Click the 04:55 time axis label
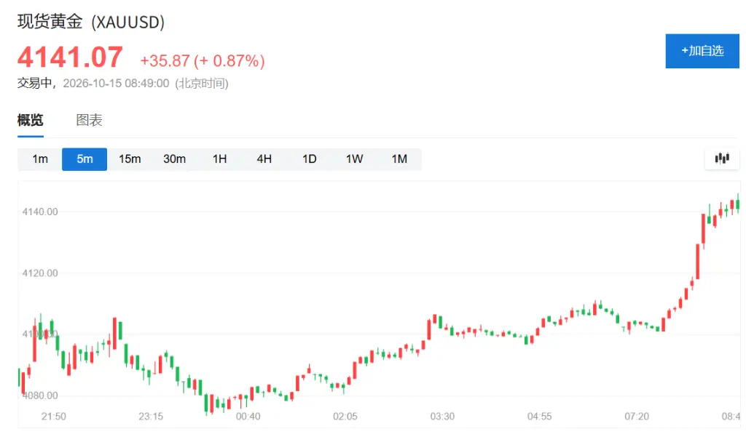 pyautogui.click(x=540, y=417)
